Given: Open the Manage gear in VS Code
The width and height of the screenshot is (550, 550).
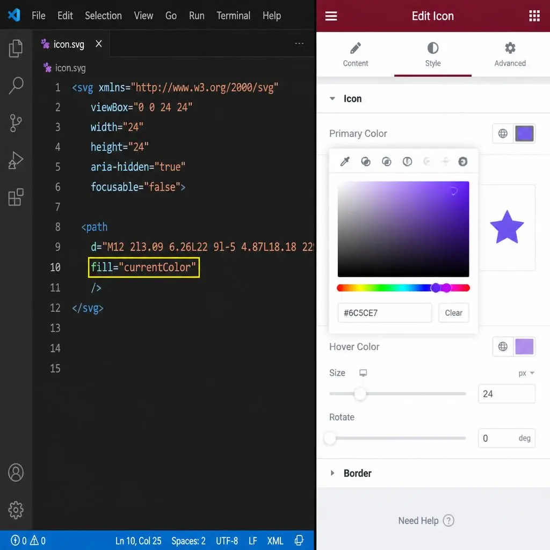Looking at the screenshot, I should [x=16, y=510].
